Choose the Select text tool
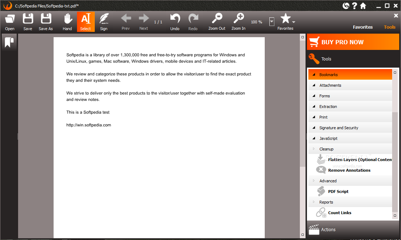 pyautogui.click(x=86, y=22)
